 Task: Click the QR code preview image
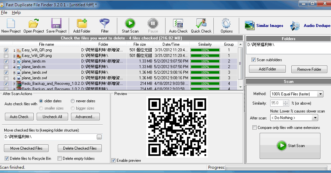(x=177, y=127)
